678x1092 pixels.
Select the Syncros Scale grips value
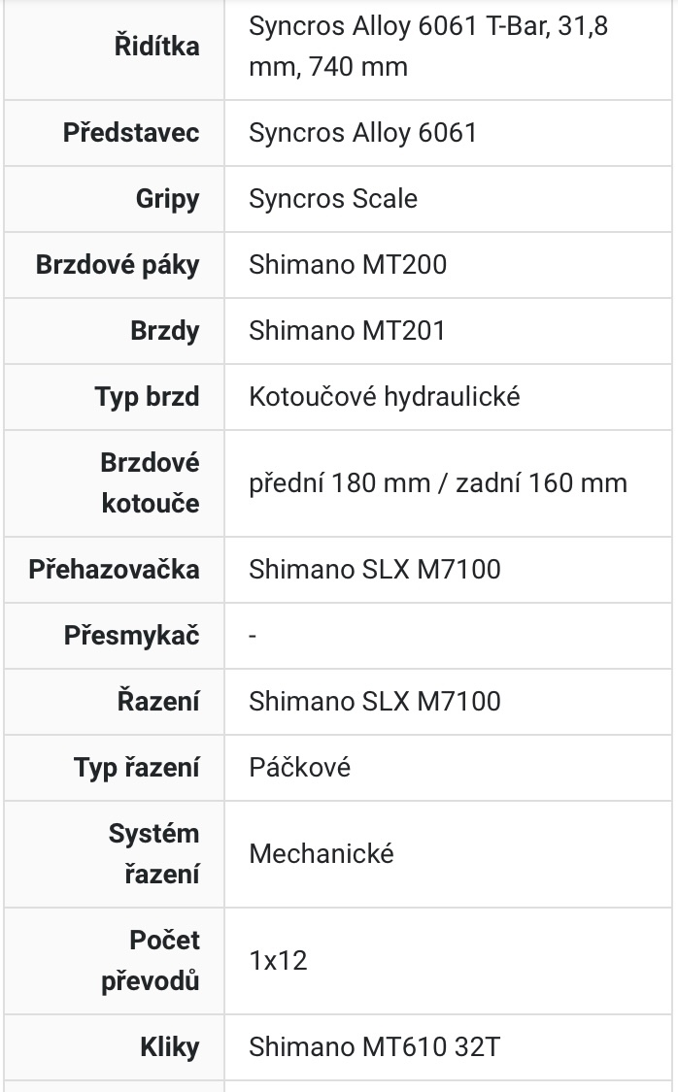coord(333,198)
